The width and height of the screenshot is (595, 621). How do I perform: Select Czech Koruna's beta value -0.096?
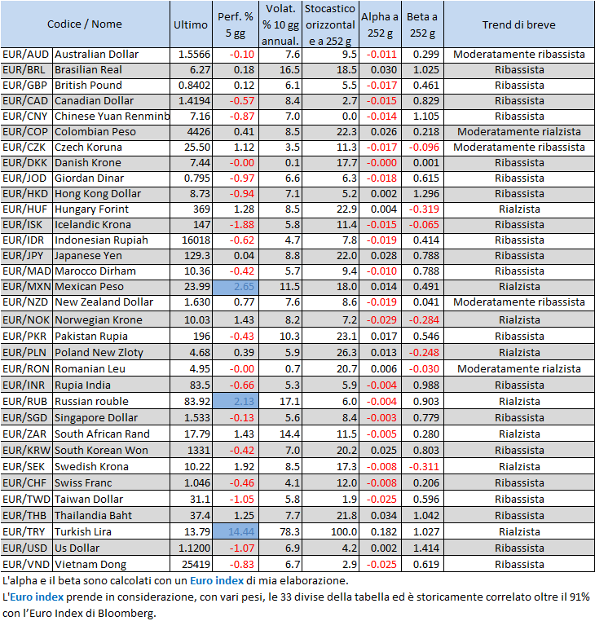[x=422, y=148]
